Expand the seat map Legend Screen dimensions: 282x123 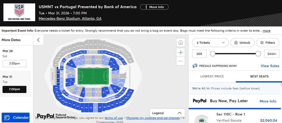(x=167, y=113)
